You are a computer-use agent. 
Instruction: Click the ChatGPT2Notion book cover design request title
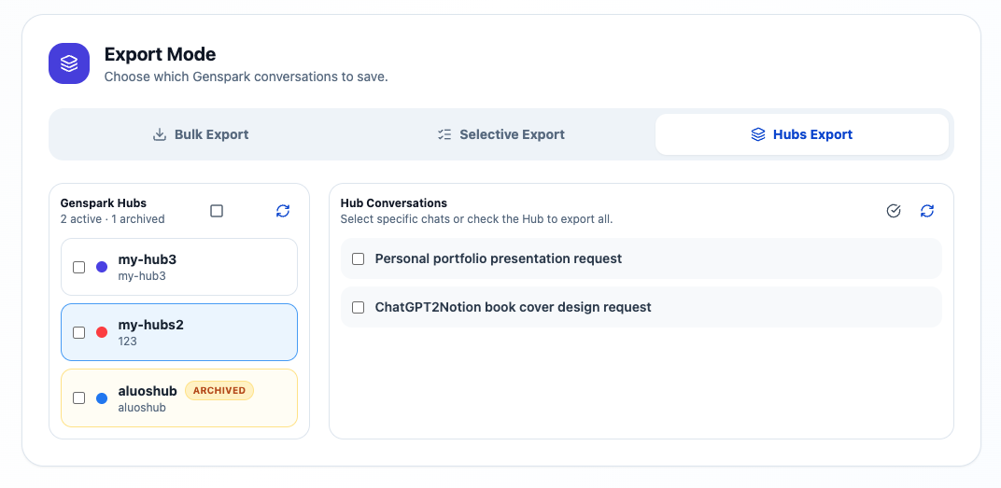tap(514, 308)
